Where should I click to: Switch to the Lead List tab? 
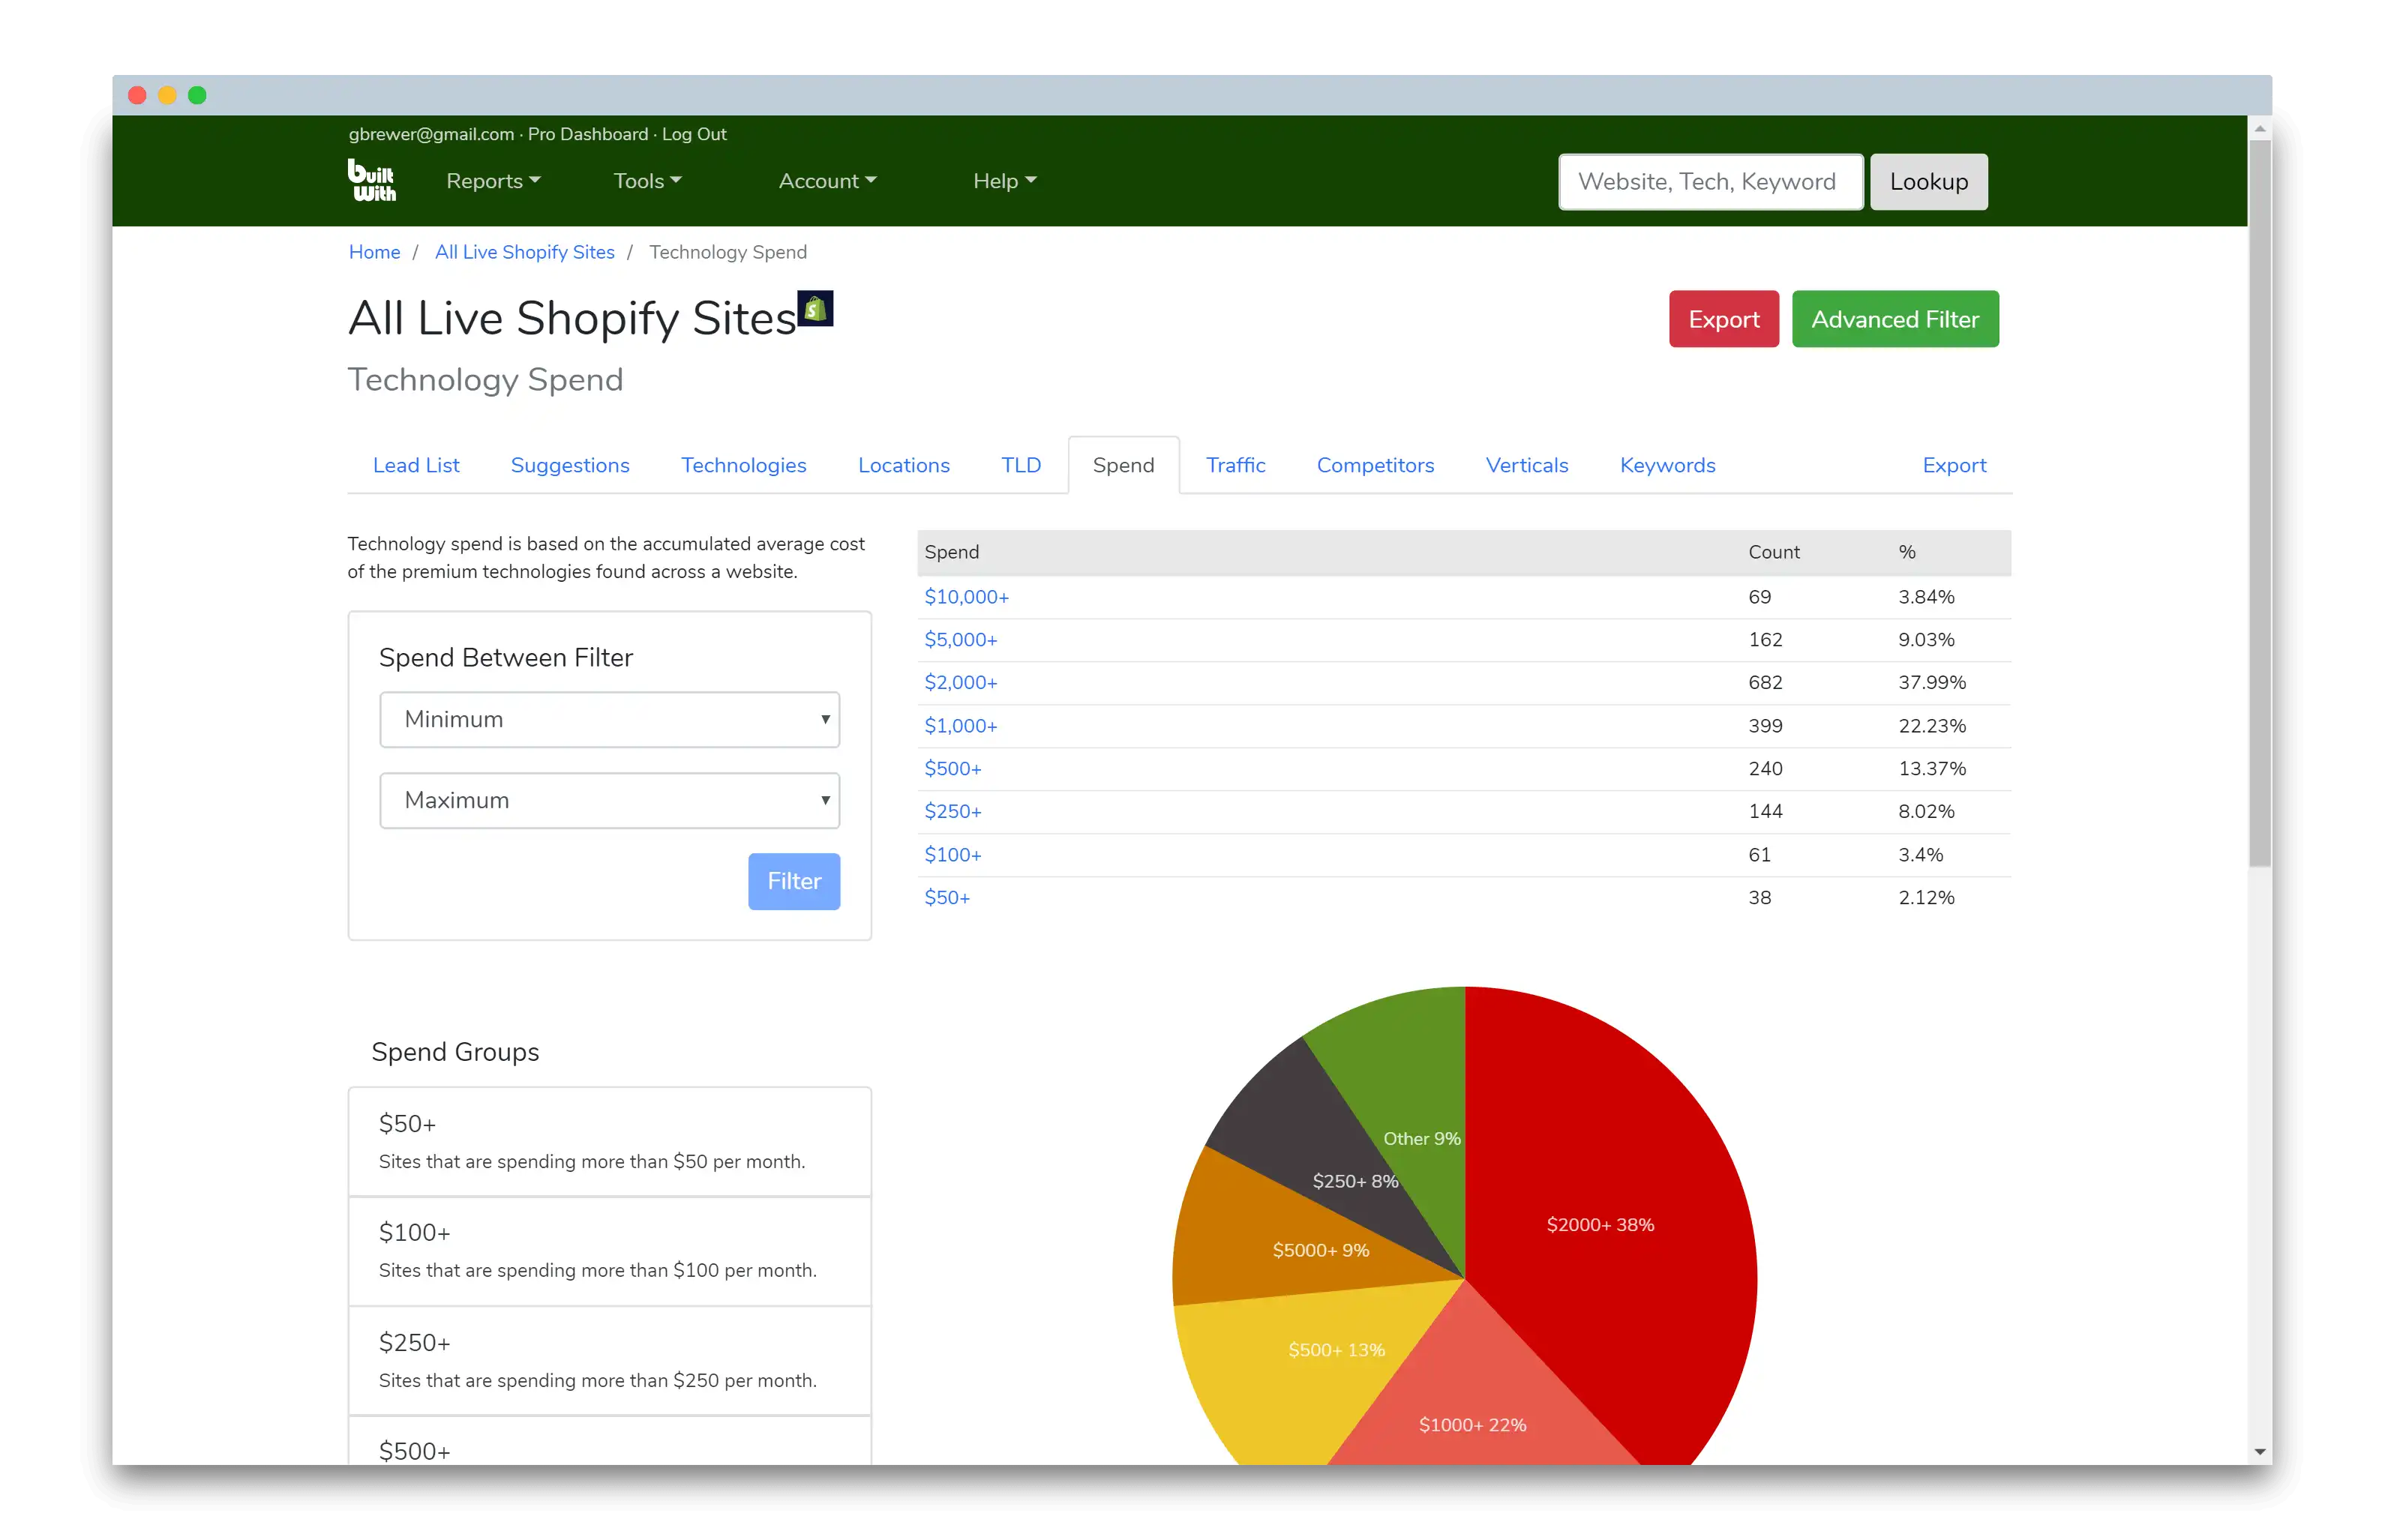416,465
